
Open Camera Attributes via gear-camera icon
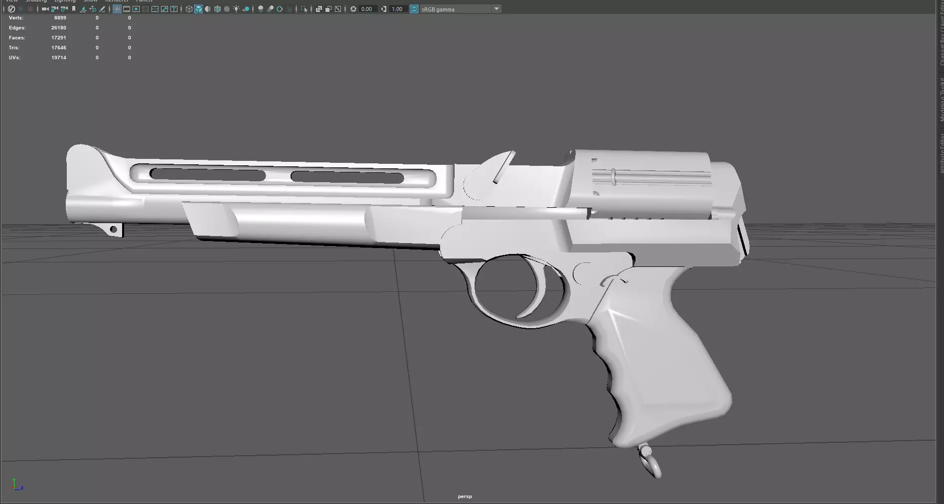click(64, 9)
